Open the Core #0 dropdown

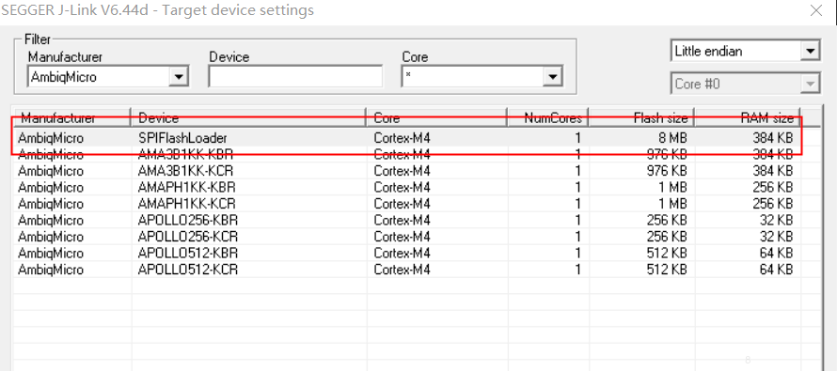(x=811, y=84)
